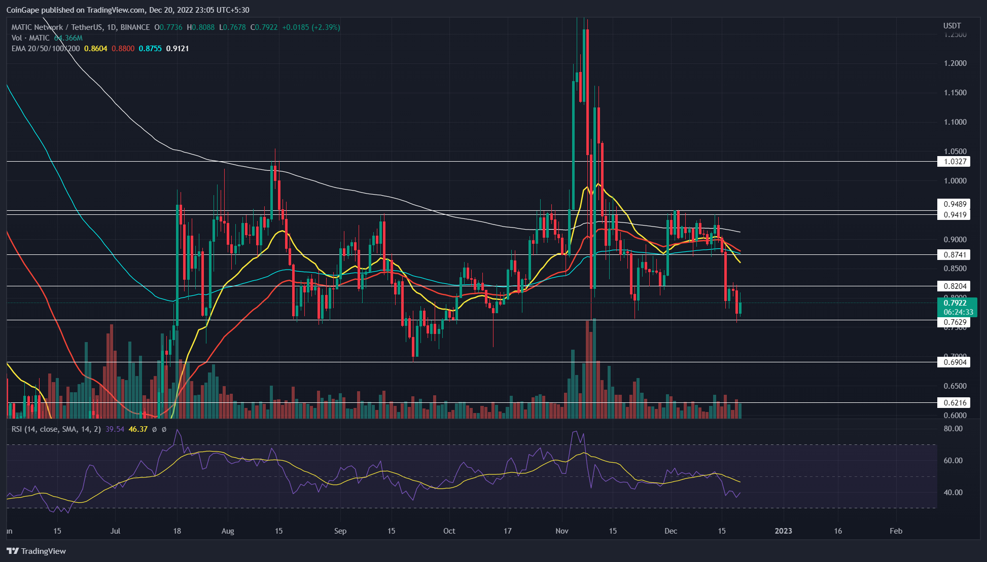
Task: Click the USDT currency label on price axis
Action: coord(952,26)
